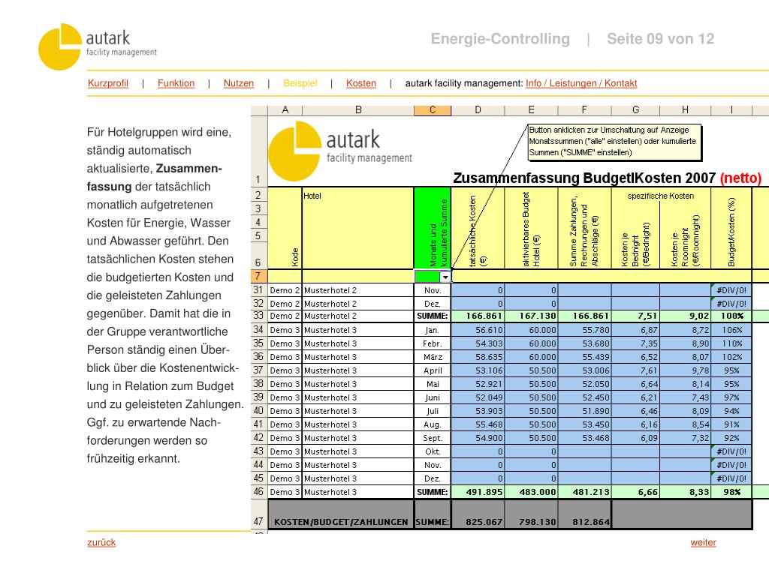Select column header G

point(635,110)
